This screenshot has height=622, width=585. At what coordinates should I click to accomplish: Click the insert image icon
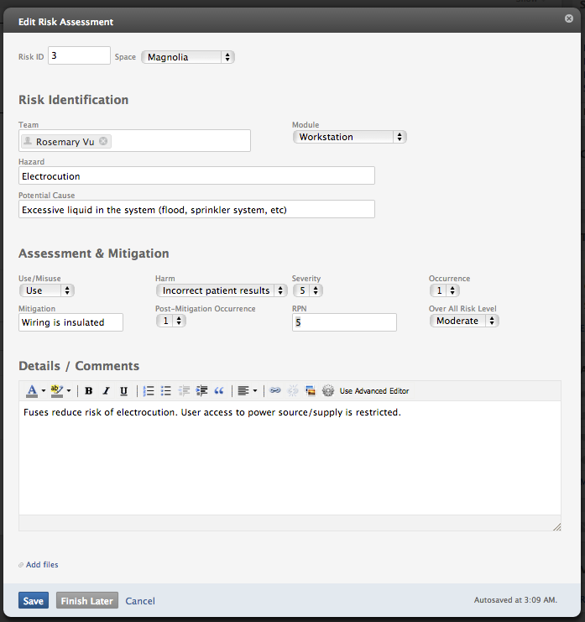(x=310, y=391)
